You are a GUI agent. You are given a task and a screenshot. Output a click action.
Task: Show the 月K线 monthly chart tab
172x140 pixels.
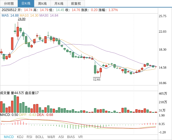[x=59, y=4]
